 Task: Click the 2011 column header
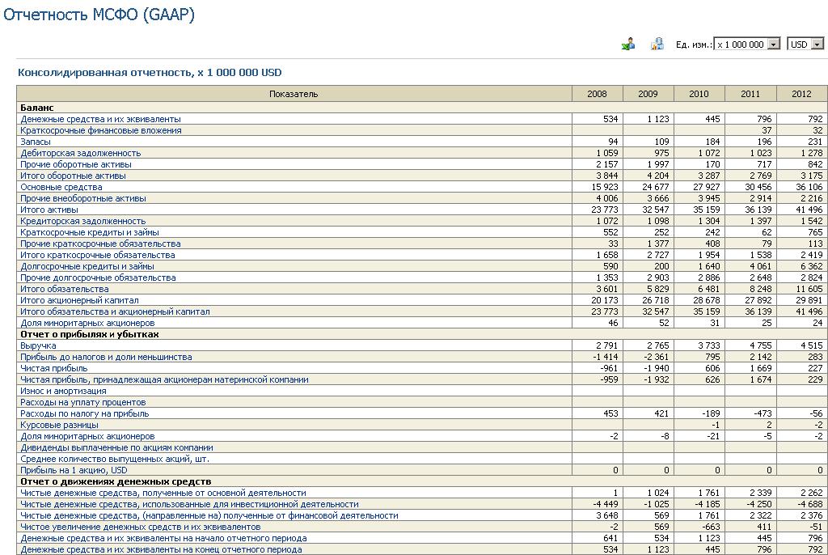[x=750, y=94]
